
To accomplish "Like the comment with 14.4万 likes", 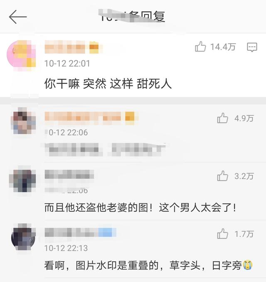I will click(200, 47).
